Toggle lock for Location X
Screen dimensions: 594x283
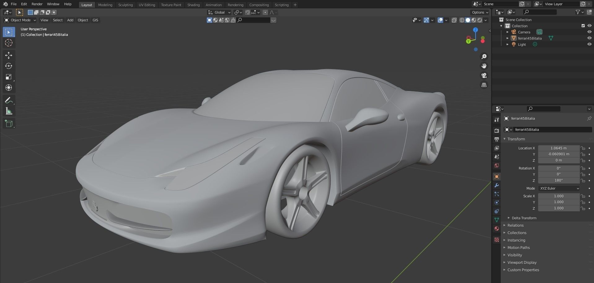tap(583, 148)
